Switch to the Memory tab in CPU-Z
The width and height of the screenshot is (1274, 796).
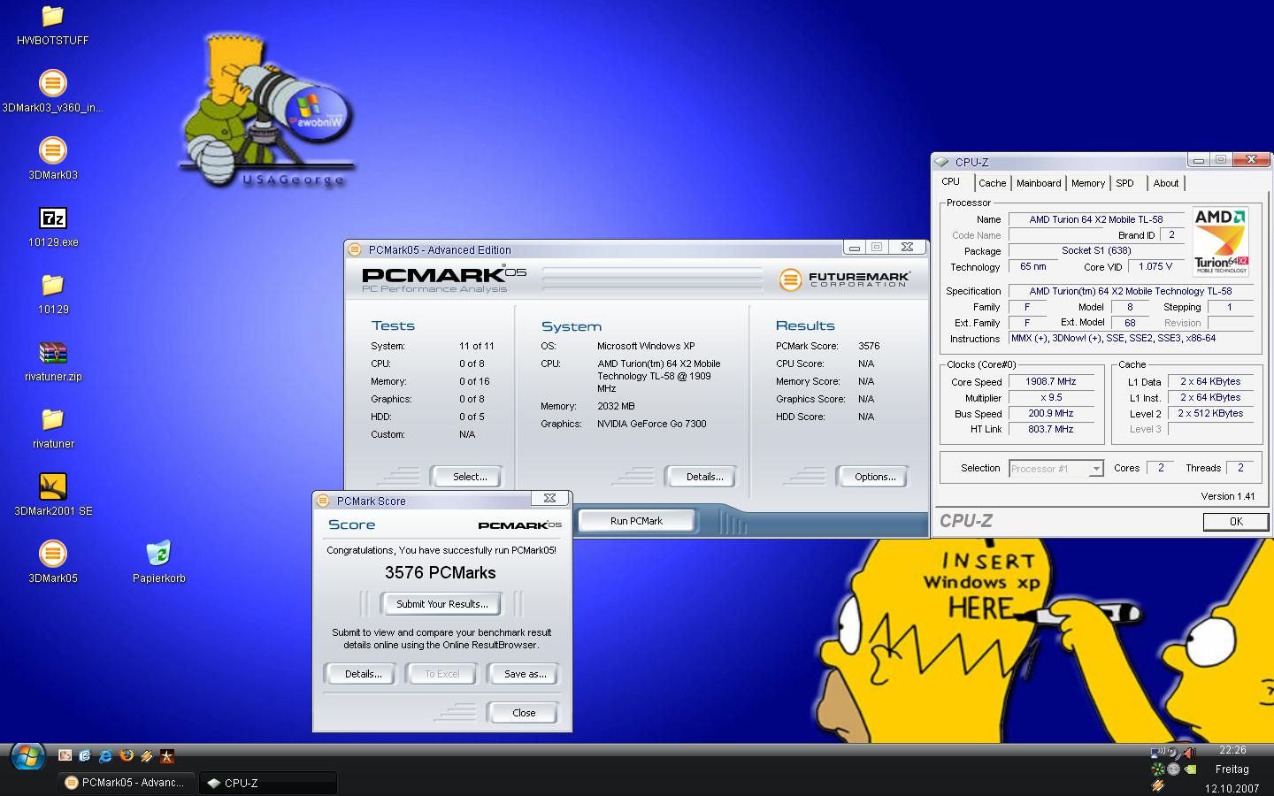[1087, 183]
